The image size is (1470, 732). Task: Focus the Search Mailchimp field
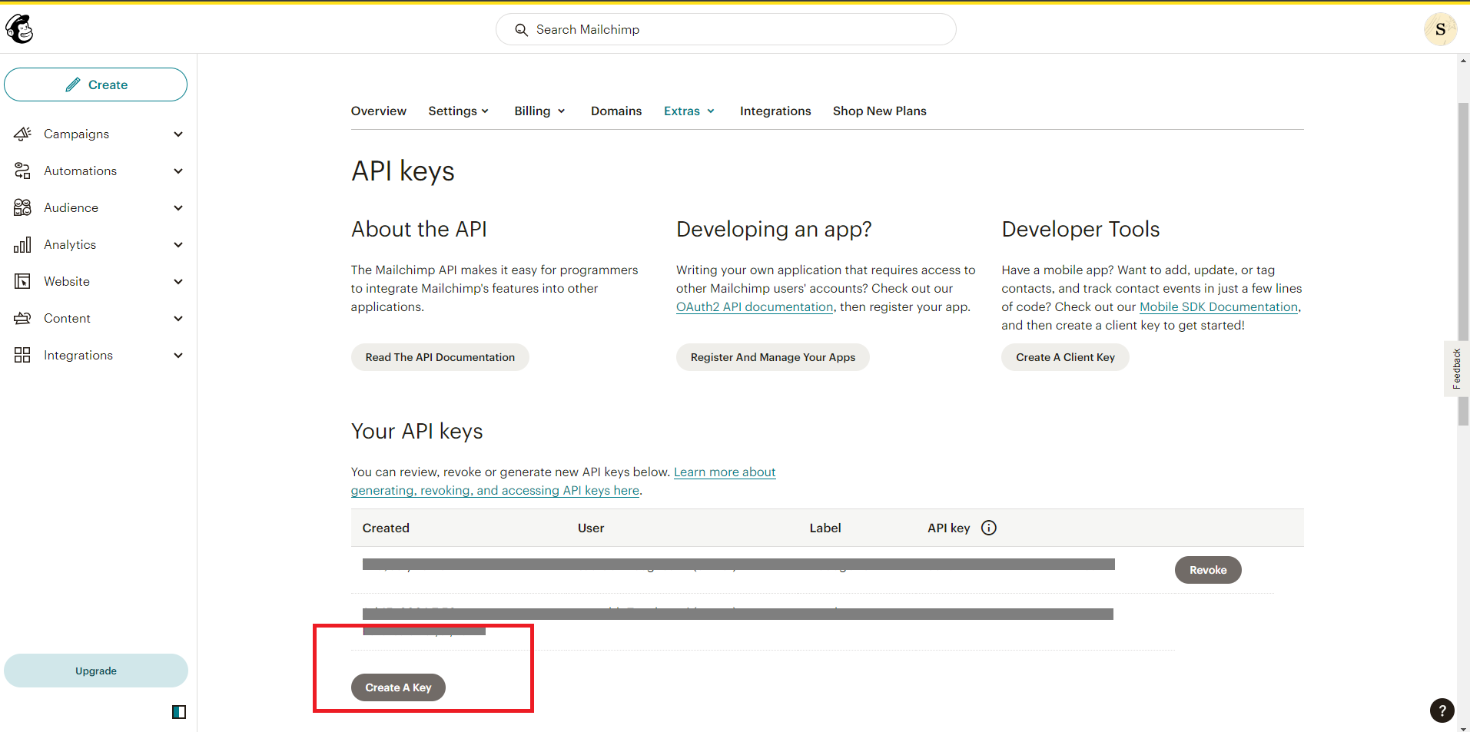(x=725, y=29)
